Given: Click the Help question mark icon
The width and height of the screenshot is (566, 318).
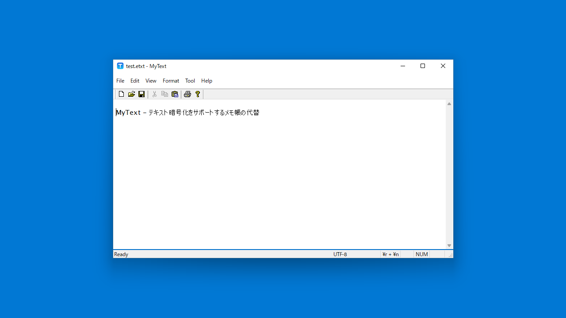Looking at the screenshot, I should point(198,94).
